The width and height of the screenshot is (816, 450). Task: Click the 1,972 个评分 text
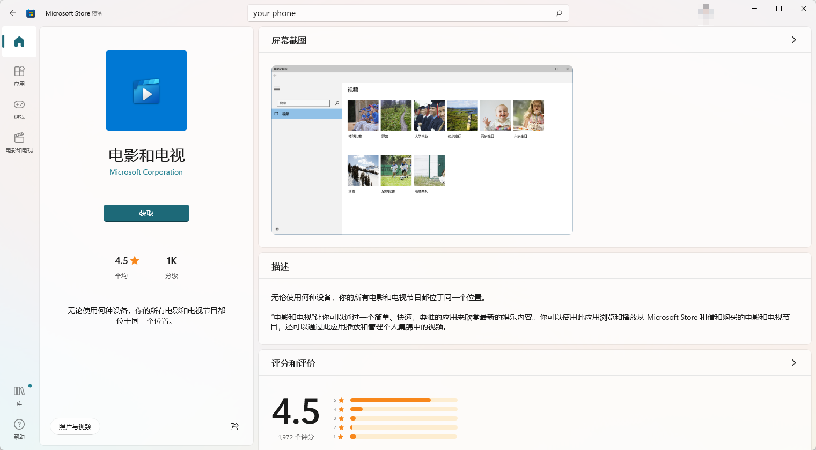[296, 437]
